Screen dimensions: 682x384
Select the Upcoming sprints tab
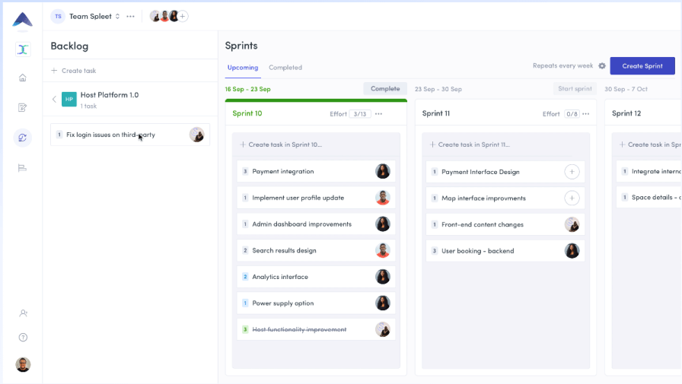click(x=243, y=68)
